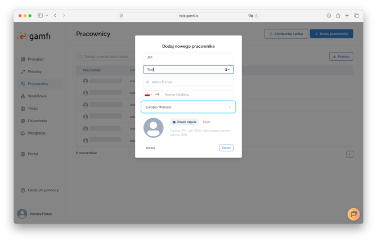
Task: Open Procesy in the sidebar menu
Action: [34, 71]
